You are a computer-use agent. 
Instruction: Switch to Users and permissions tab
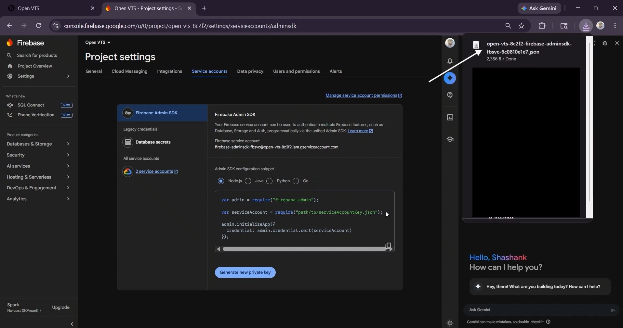[297, 71]
